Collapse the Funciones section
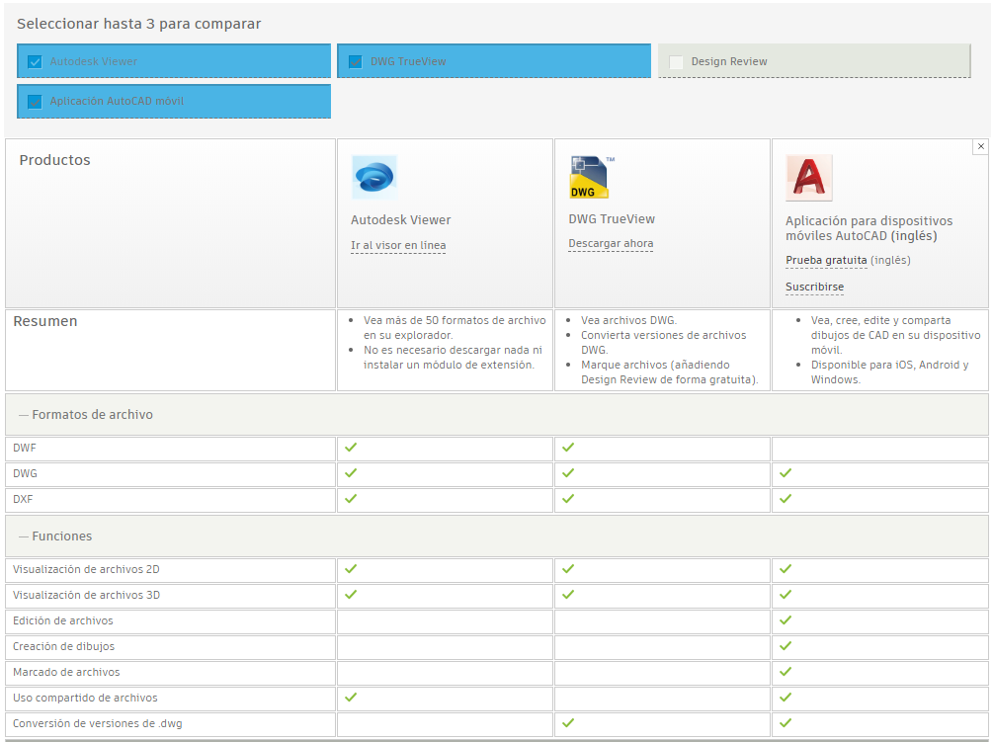Image resolution: width=993 pixels, height=742 pixels. click(55, 536)
